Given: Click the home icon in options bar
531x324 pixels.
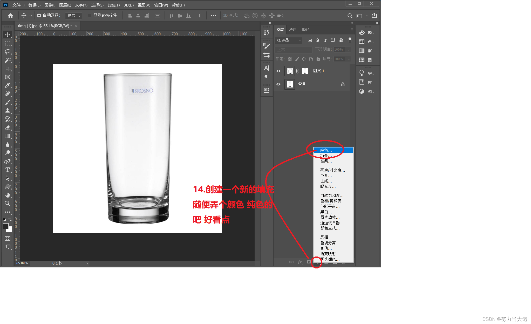Looking at the screenshot, I should (x=10, y=16).
